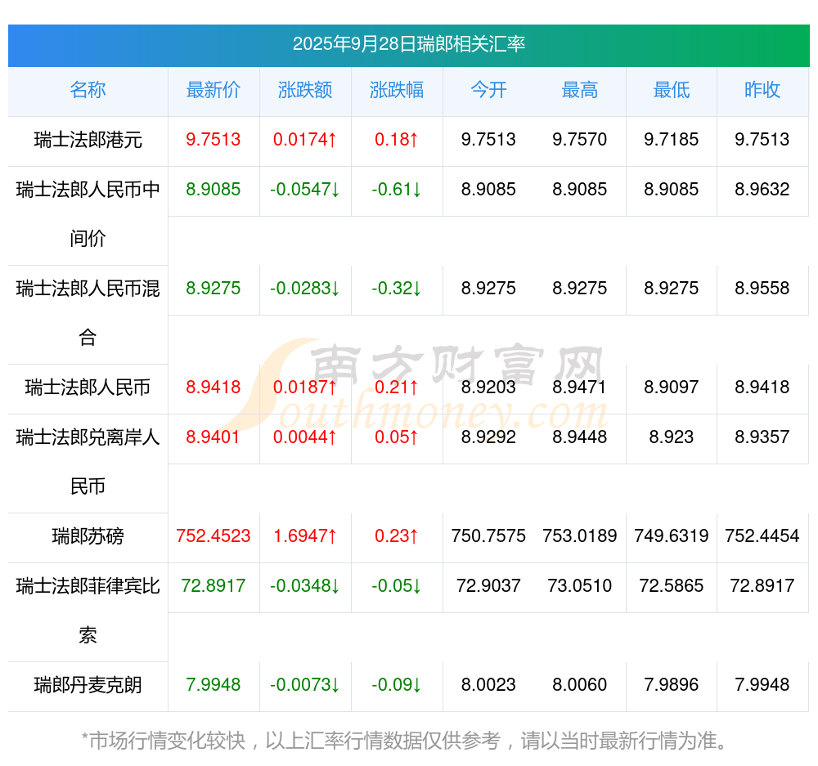
Task: Open the 瑞士法郎港元 row name
Action: coord(88,140)
